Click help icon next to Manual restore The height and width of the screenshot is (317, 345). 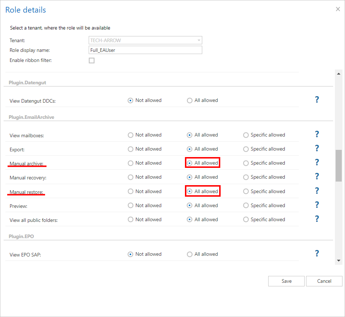tap(317, 191)
